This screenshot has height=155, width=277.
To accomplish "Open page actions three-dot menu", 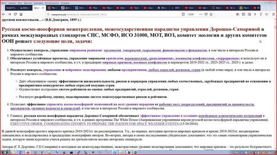I will (x=201, y=14).
